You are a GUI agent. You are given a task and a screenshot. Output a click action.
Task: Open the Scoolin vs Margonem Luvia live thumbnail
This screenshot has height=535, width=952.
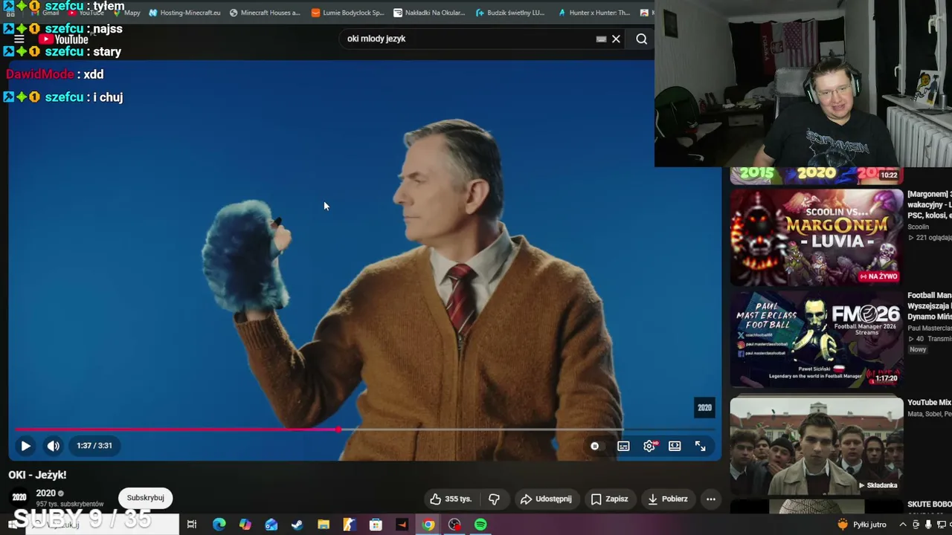click(817, 237)
